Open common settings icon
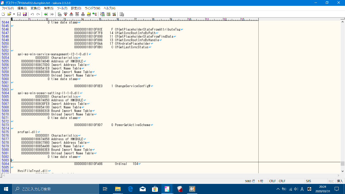The width and height of the screenshot is (345, 194). point(114,14)
